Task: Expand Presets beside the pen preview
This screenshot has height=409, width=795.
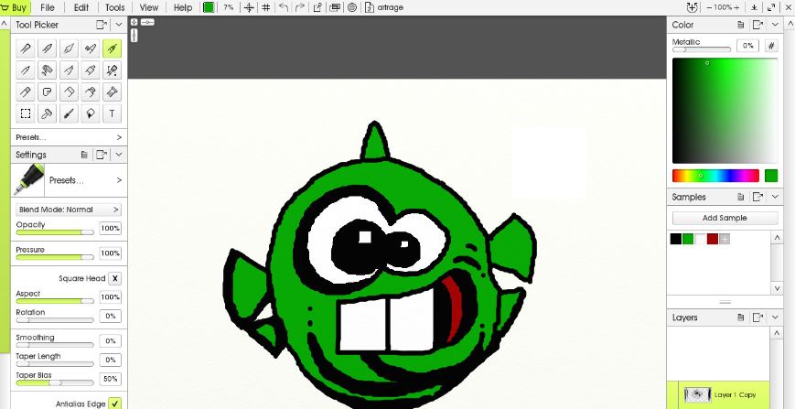Action: [86, 180]
